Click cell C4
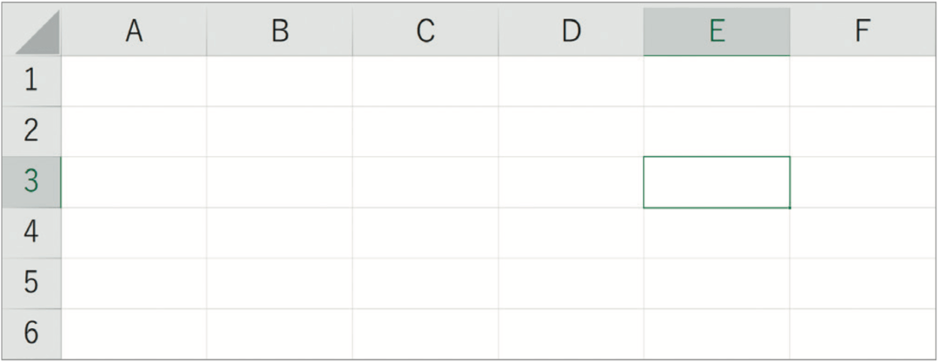This screenshot has height=362, width=938. click(426, 233)
